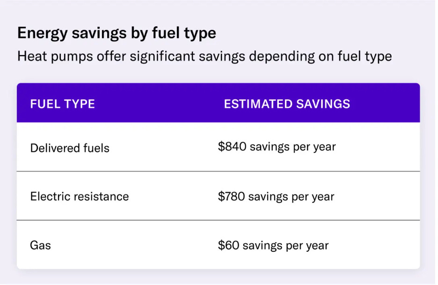Click the "ESTIMATED SAVINGS" column header

[287, 104]
